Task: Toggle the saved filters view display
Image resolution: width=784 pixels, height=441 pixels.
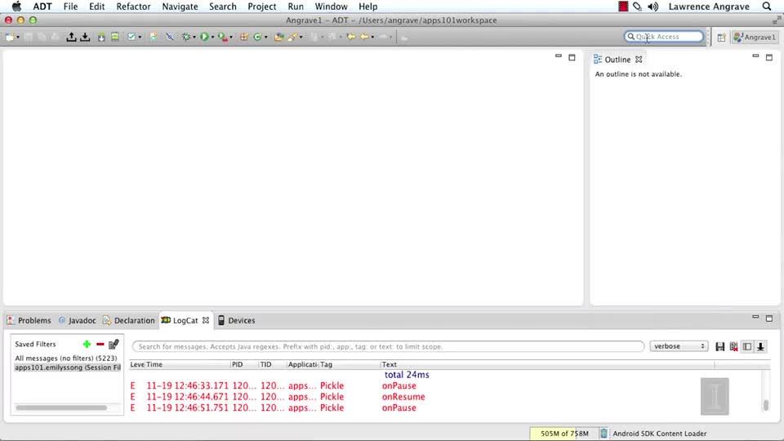Action: (747, 346)
